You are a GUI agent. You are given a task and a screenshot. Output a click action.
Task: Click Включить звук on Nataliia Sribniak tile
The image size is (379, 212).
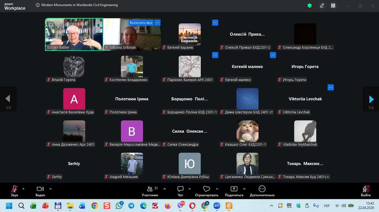click(141, 23)
